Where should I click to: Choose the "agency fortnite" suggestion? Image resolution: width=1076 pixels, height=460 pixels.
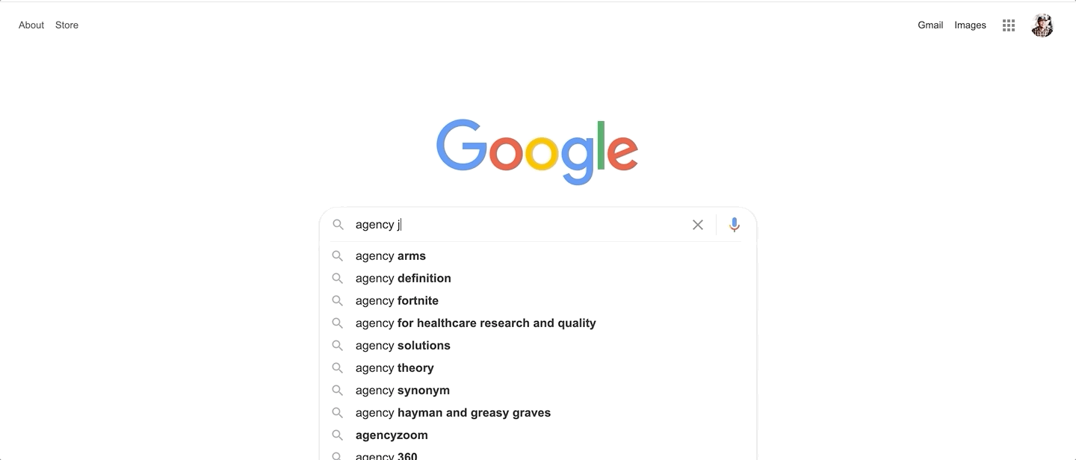[397, 301]
